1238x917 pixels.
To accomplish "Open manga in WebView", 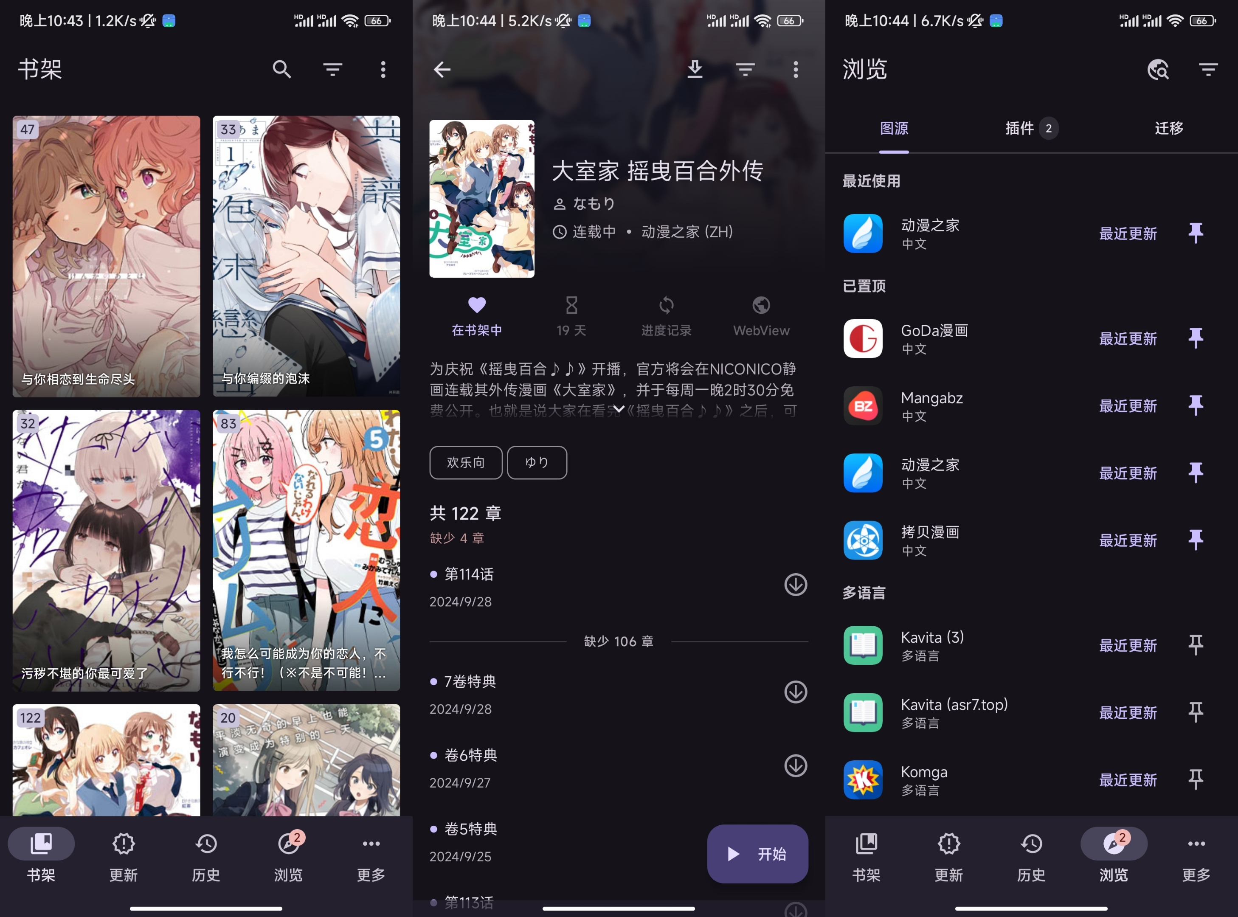I will (x=761, y=316).
